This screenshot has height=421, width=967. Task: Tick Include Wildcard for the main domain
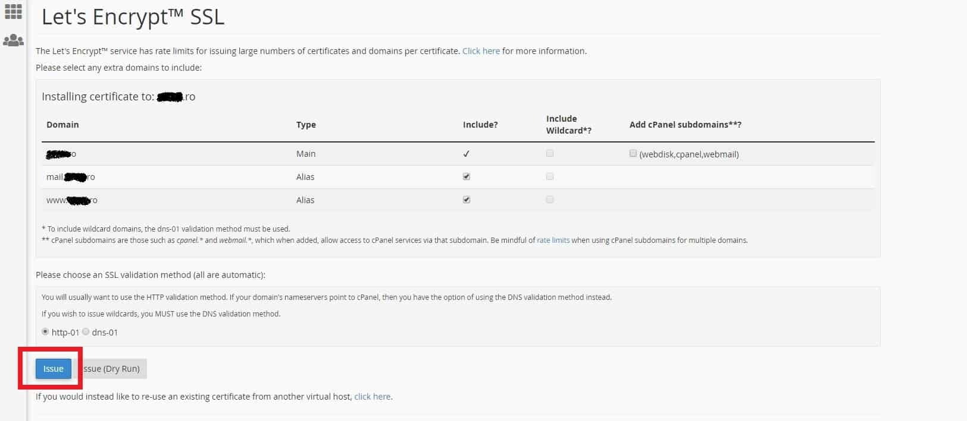tap(550, 153)
